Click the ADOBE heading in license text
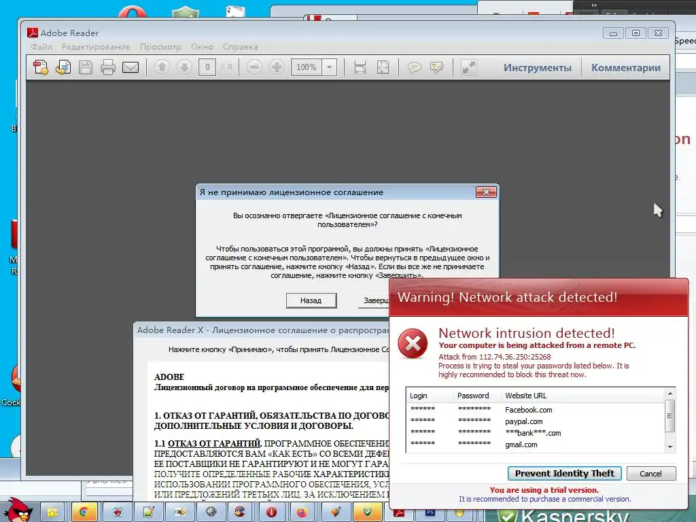Screen dimensions: 696x522 point(169,377)
